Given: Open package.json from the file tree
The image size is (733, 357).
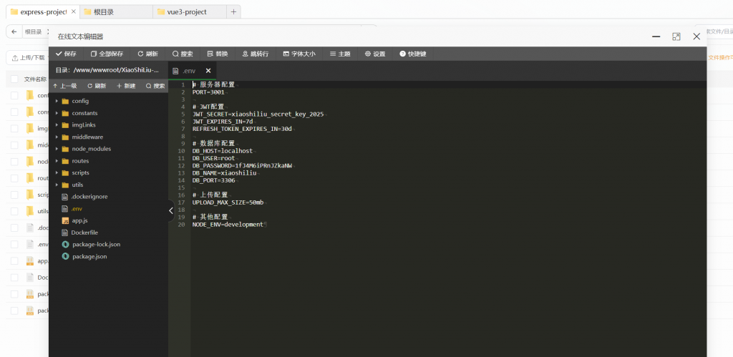Looking at the screenshot, I should click(x=89, y=256).
